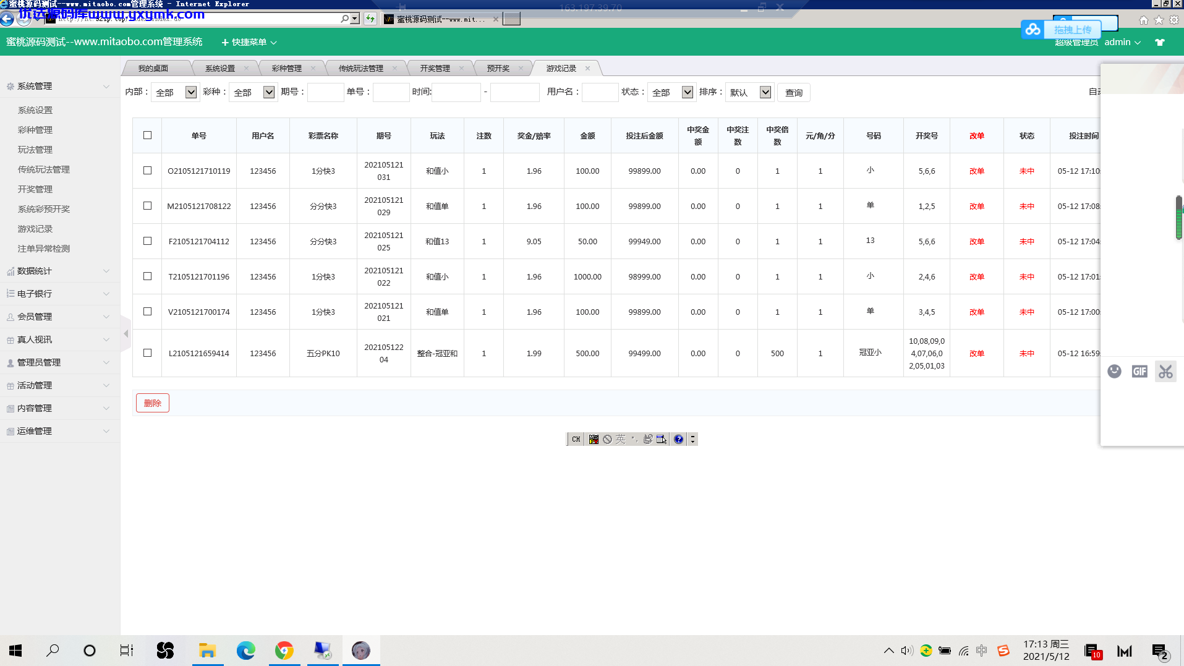
Task: Click the browser back arrow button
Action: coord(7,19)
